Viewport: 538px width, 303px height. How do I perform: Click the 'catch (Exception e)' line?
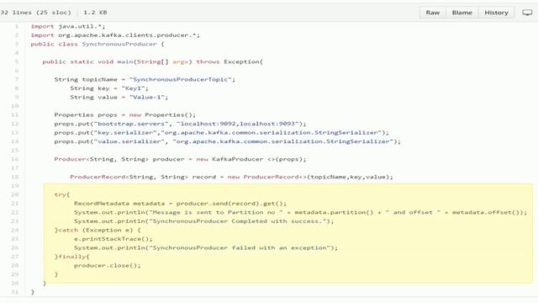tap(98, 230)
